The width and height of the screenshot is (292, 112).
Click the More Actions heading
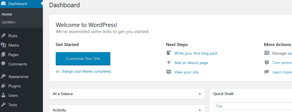pyautogui.click(x=278, y=45)
